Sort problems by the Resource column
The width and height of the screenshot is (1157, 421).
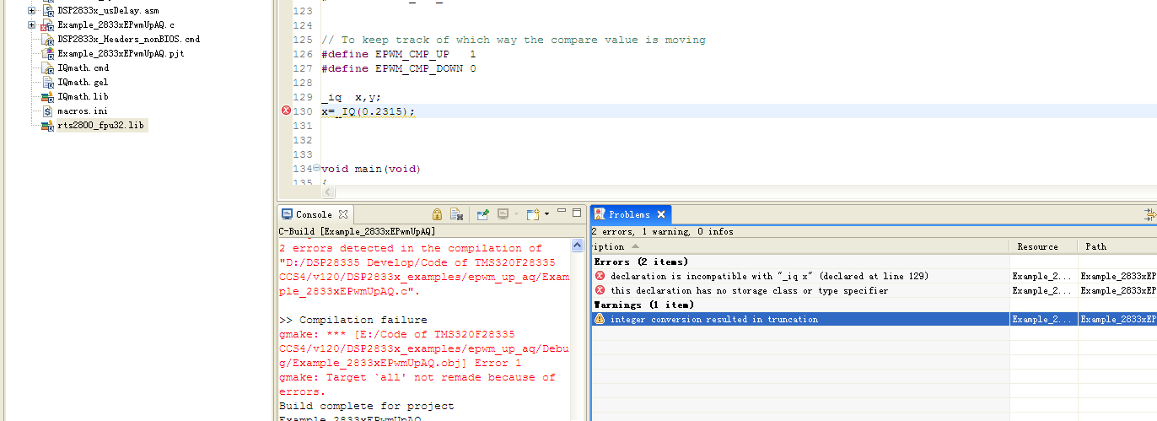pyautogui.click(x=1043, y=246)
